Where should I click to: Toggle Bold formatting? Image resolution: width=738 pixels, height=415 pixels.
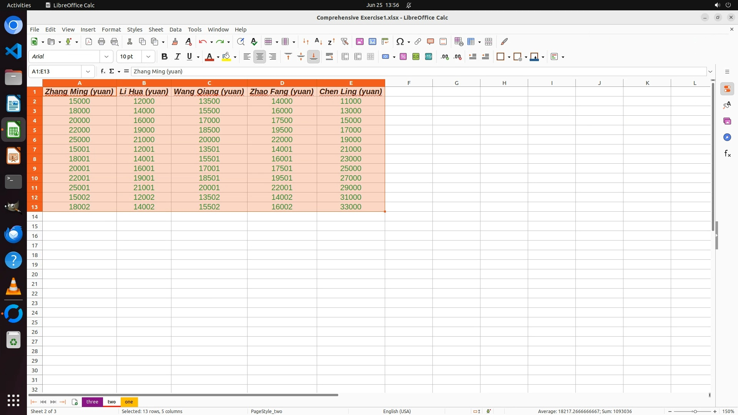165,57
